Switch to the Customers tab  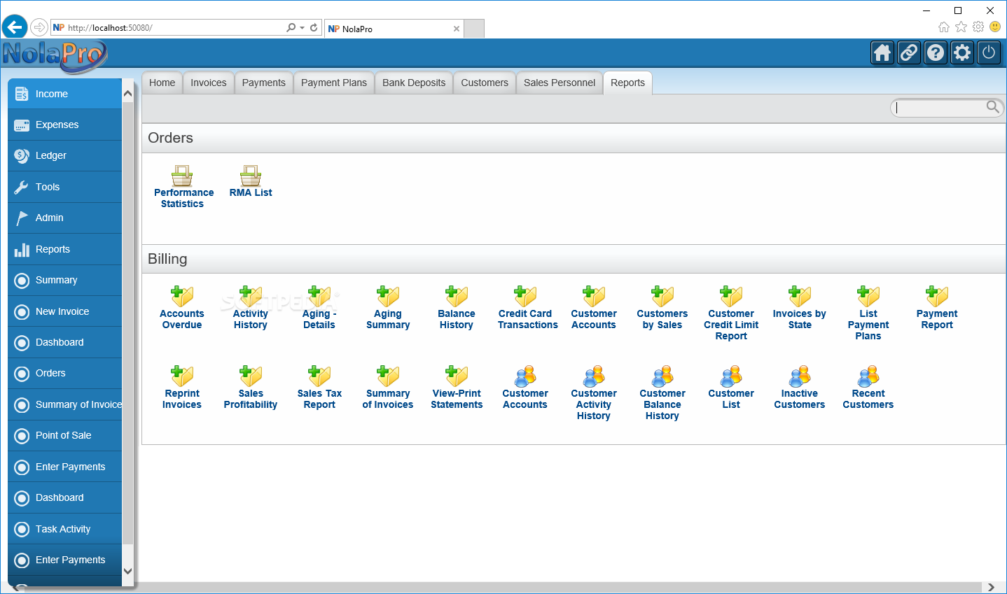tap(485, 83)
